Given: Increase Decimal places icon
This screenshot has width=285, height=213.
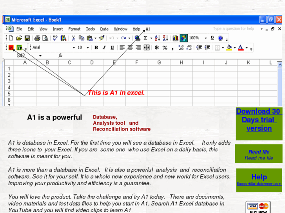Looking at the screenshot, I should click(181, 48).
